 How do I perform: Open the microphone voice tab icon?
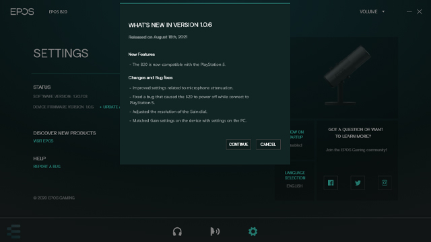(x=215, y=231)
